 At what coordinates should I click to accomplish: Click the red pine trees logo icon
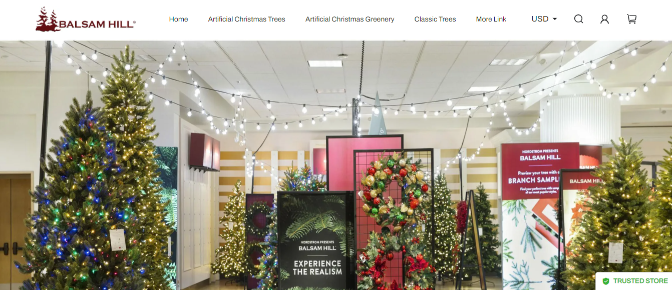click(x=48, y=19)
